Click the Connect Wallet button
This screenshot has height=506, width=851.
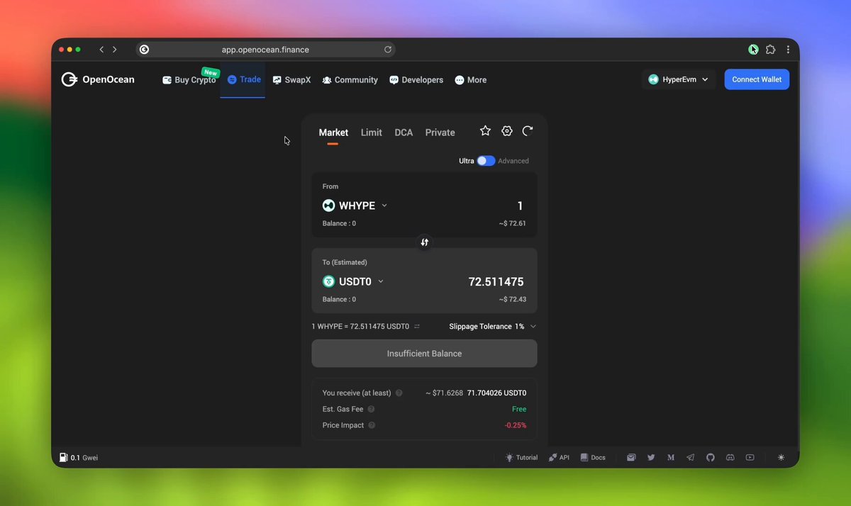click(x=757, y=79)
